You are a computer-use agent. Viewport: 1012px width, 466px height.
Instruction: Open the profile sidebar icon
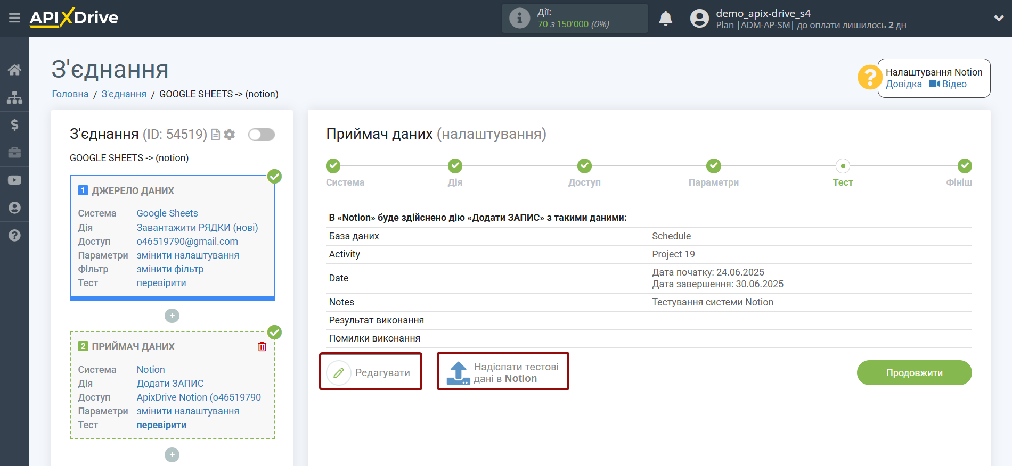pyautogui.click(x=14, y=208)
